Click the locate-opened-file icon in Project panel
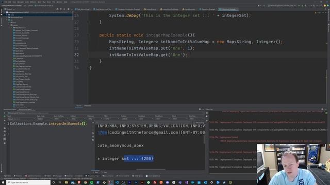The width and height of the screenshot is (330, 185). pyautogui.click(x=57, y=9)
